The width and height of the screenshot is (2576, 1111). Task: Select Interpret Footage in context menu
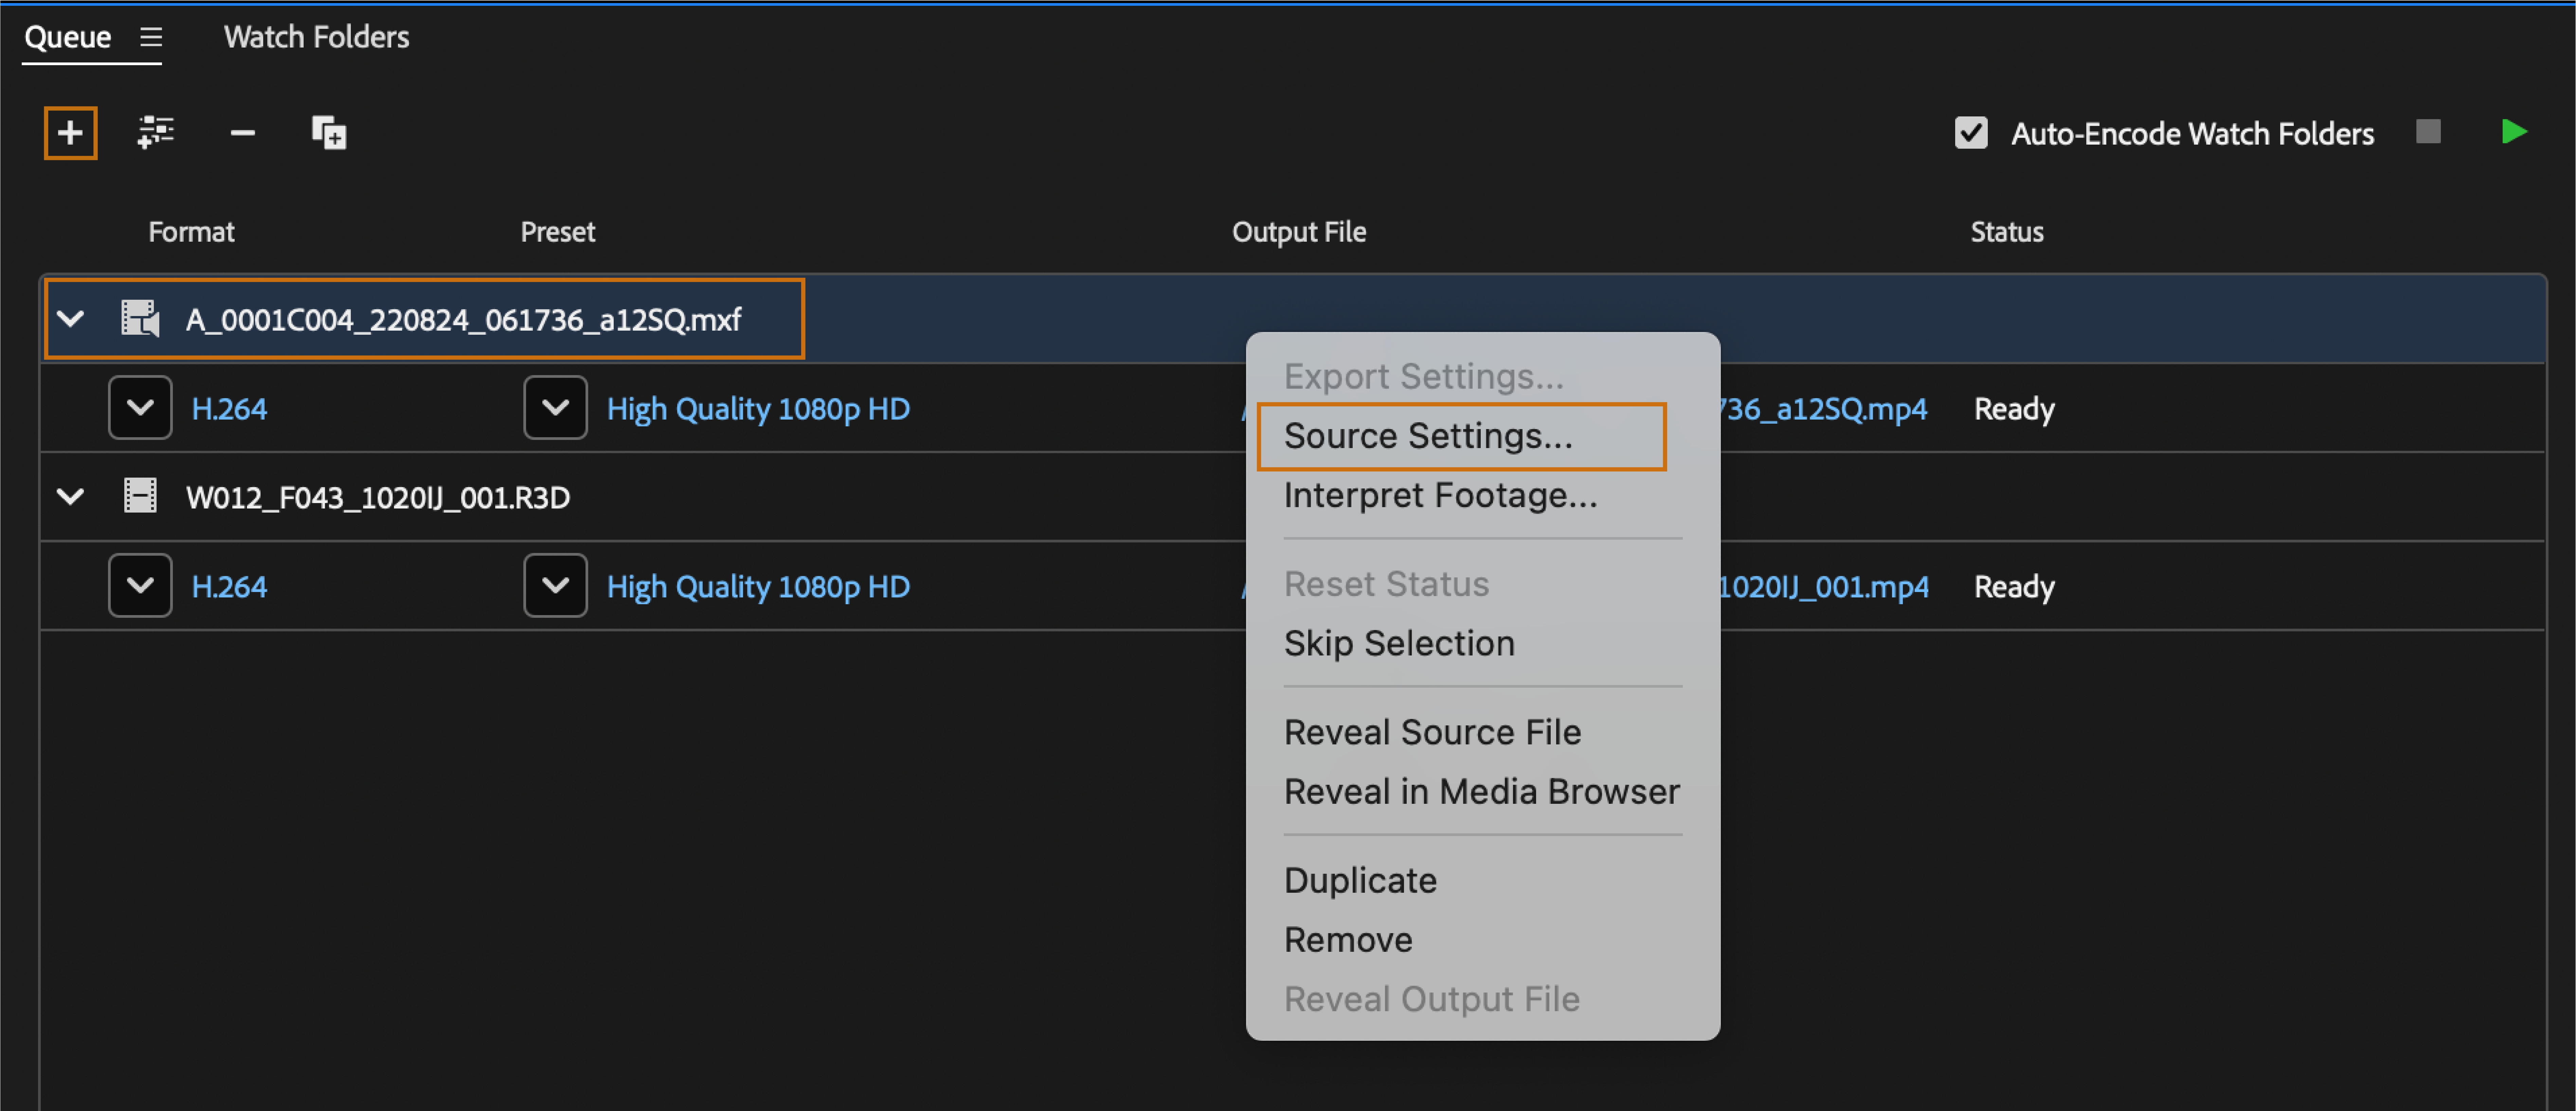(1440, 496)
